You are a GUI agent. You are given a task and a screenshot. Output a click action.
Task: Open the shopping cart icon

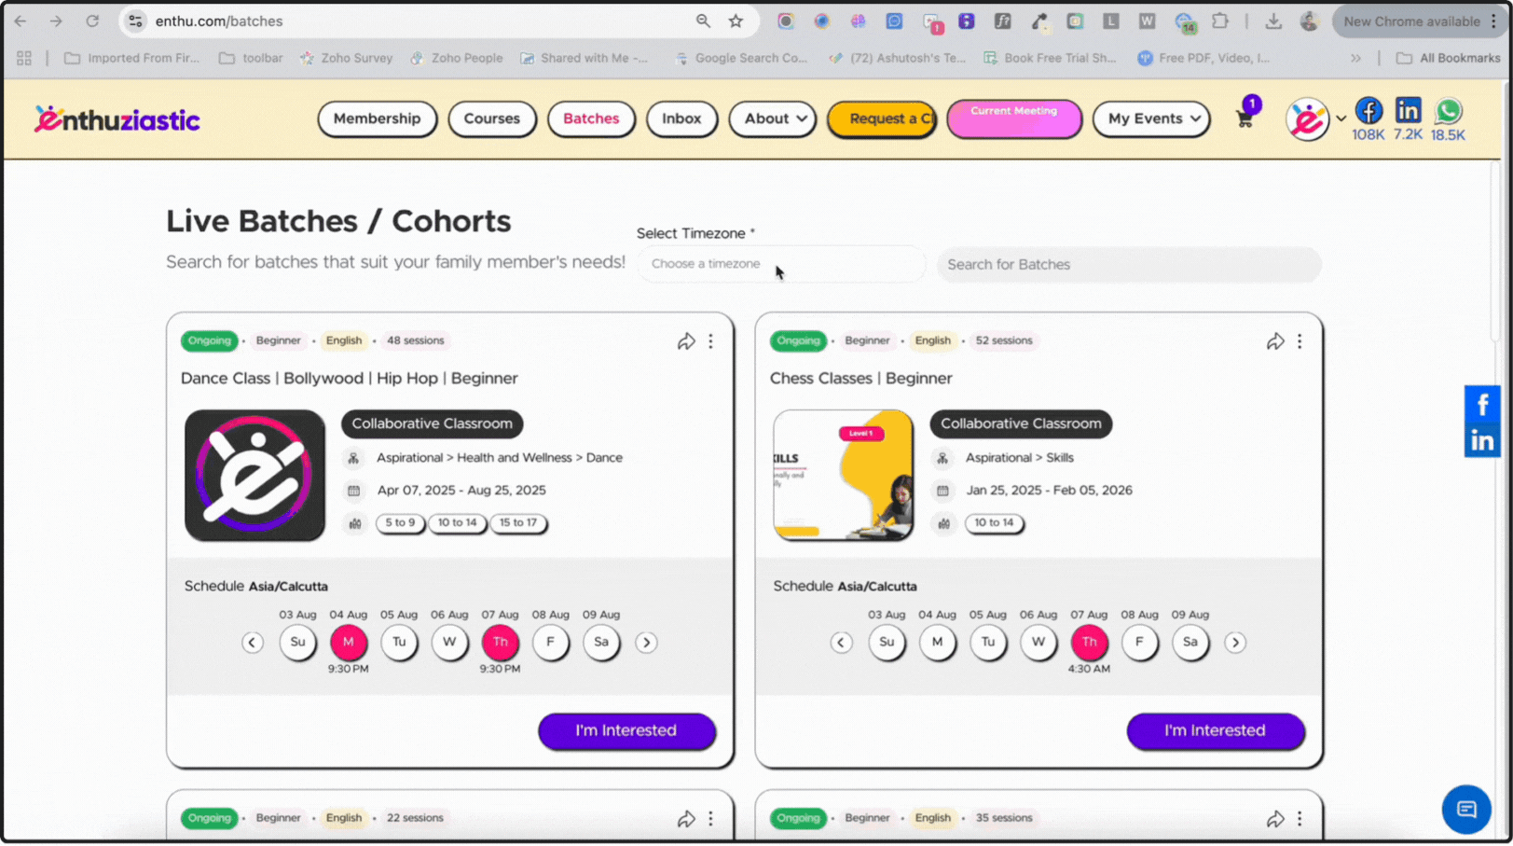pos(1245,118)
